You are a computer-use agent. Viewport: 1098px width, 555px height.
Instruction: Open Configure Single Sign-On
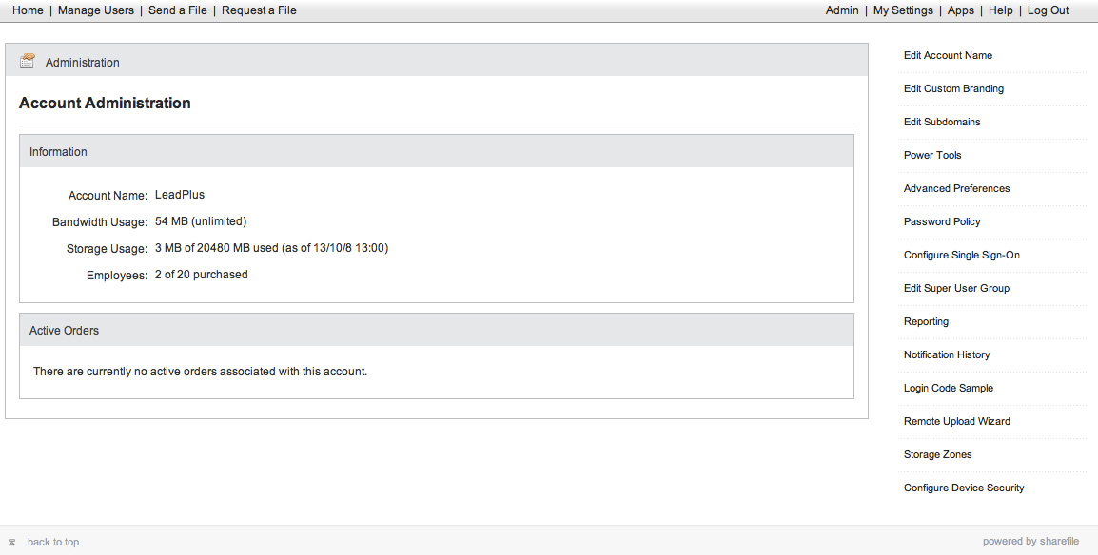pos(961,255)
